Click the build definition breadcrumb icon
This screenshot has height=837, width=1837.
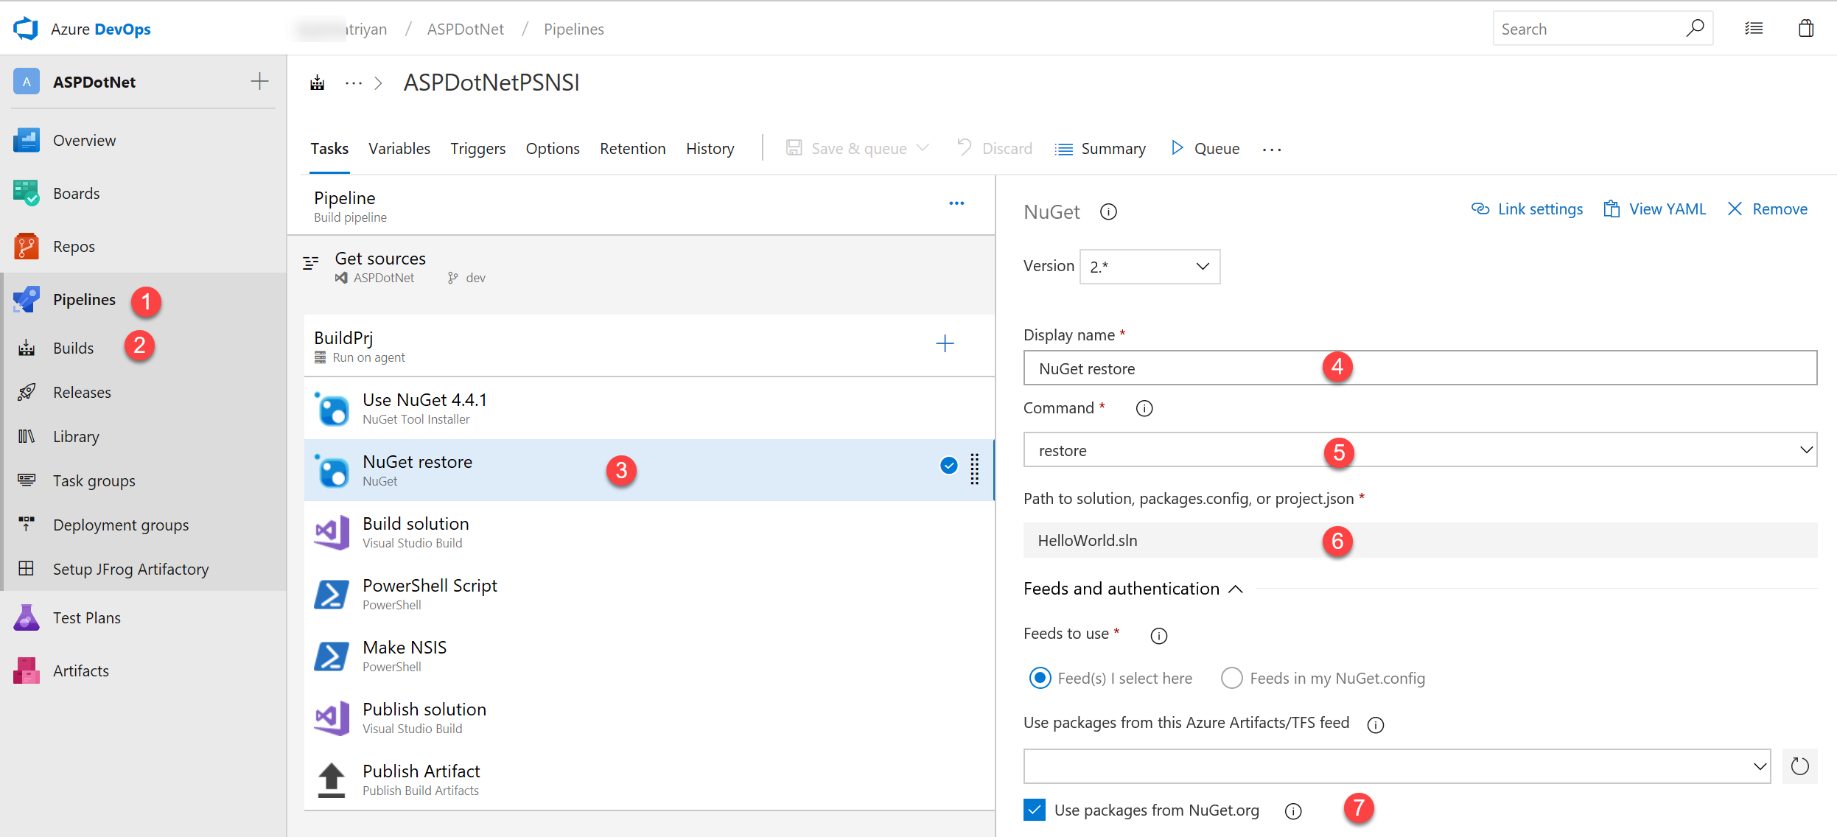[x=318, y=83]
